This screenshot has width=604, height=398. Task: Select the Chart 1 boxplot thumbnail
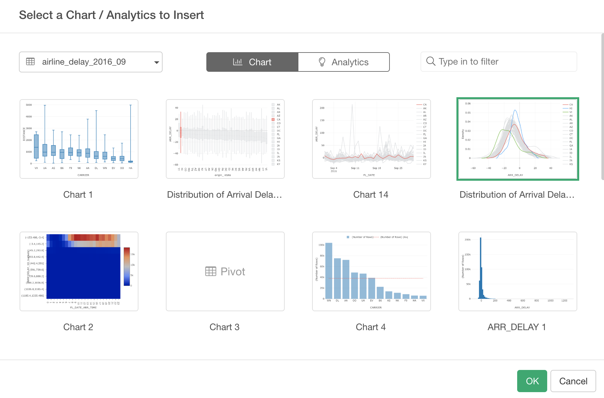tap(79, 139)
